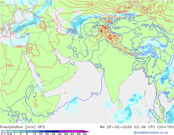This screenshot has width=174, height=135.
Task: Click the red '1032' isobar label
Action: [x=116, y=9]
